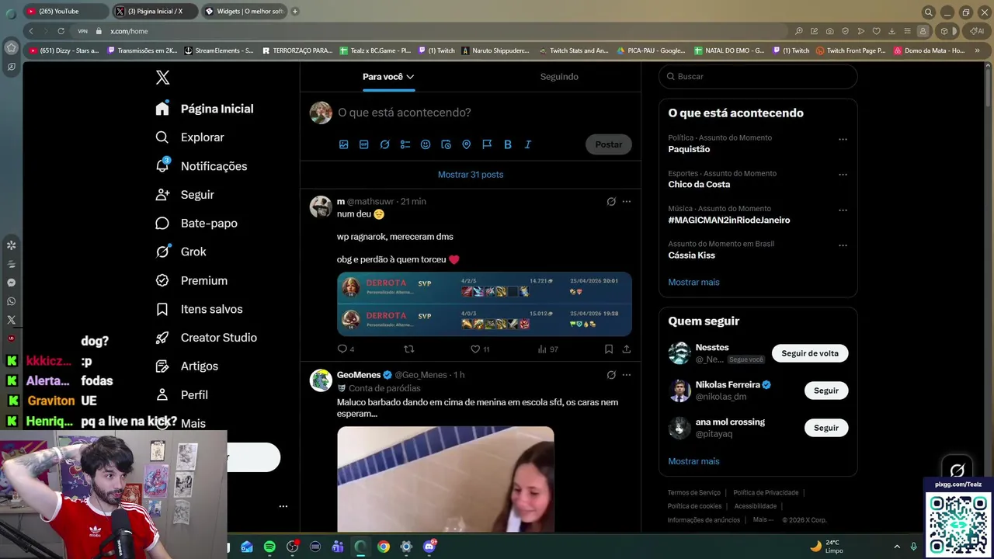Screen dimensions: 994x559
Task: Click the flag icon in composer toolbar
Action: pos(487,144)
